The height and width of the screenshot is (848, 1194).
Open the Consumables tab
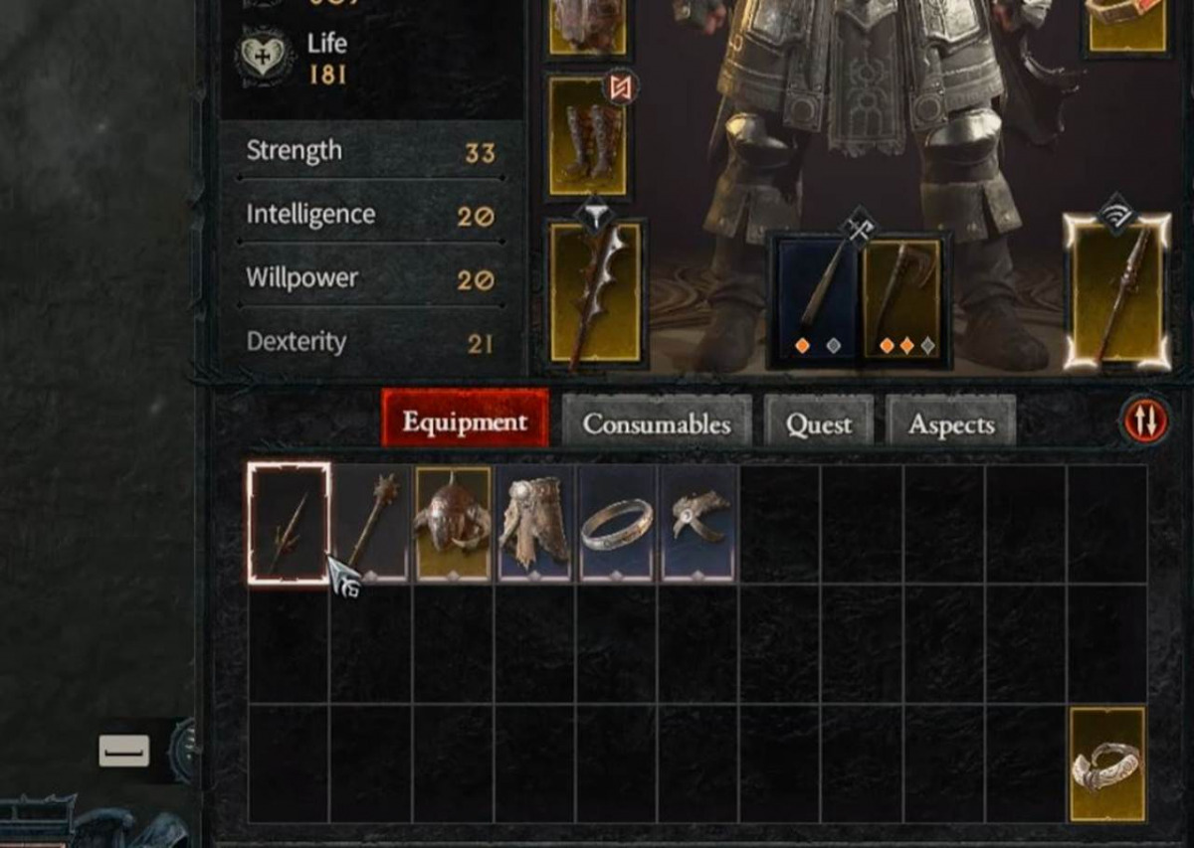657,424
